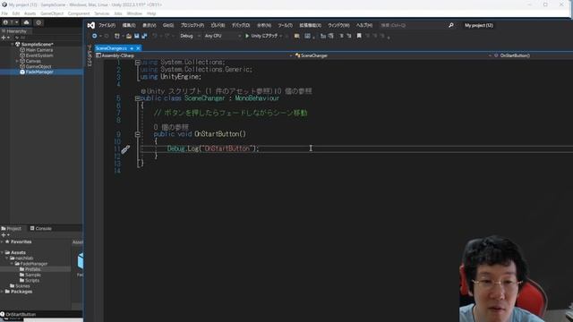Open the SceneChanger class navigation dropdown
Screen dimensions: 573x322
click(394, 55)
